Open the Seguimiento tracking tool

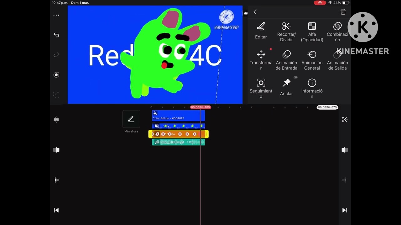261,88
